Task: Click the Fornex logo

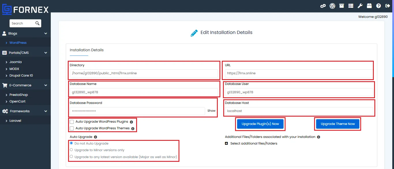Action: click(25, 10)
